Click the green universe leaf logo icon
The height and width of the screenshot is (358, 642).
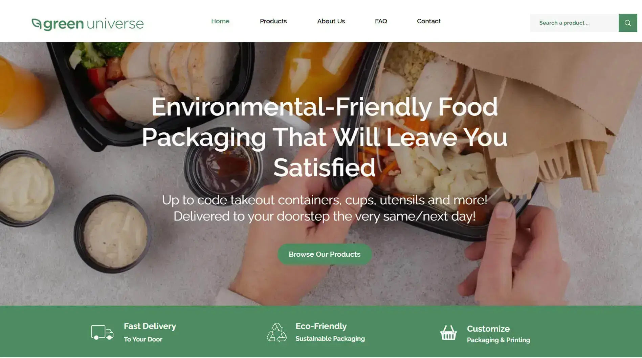37,24
